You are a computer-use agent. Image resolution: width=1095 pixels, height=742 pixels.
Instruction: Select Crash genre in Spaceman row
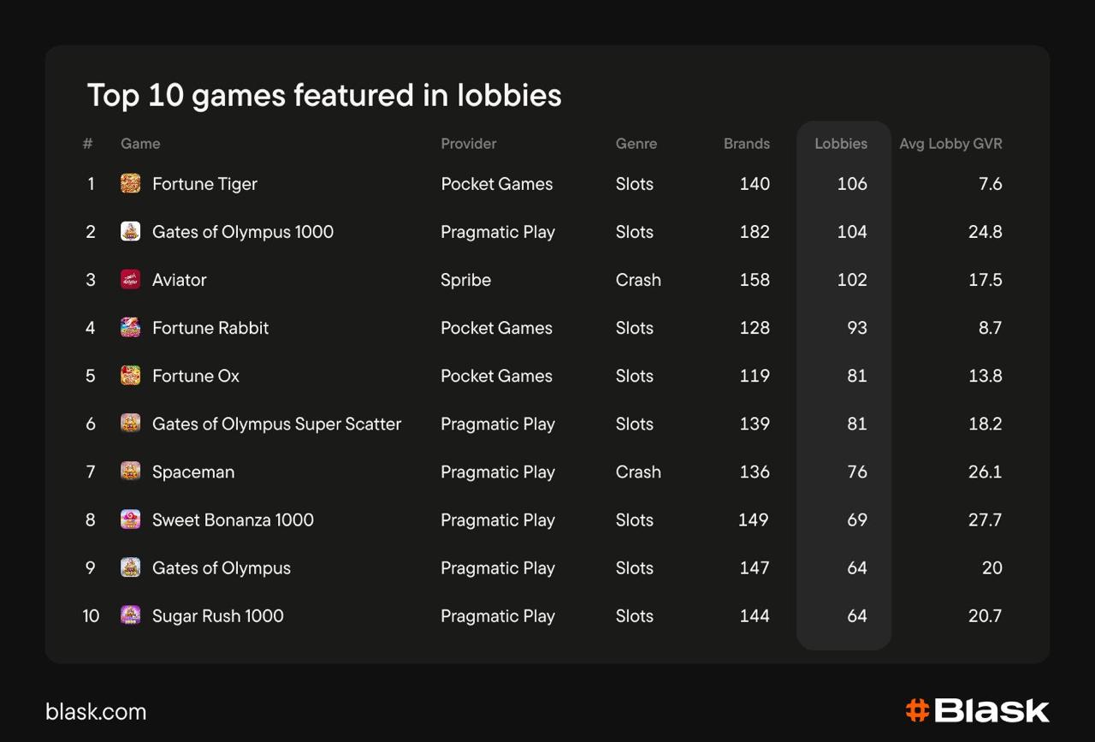pos(638,472)
